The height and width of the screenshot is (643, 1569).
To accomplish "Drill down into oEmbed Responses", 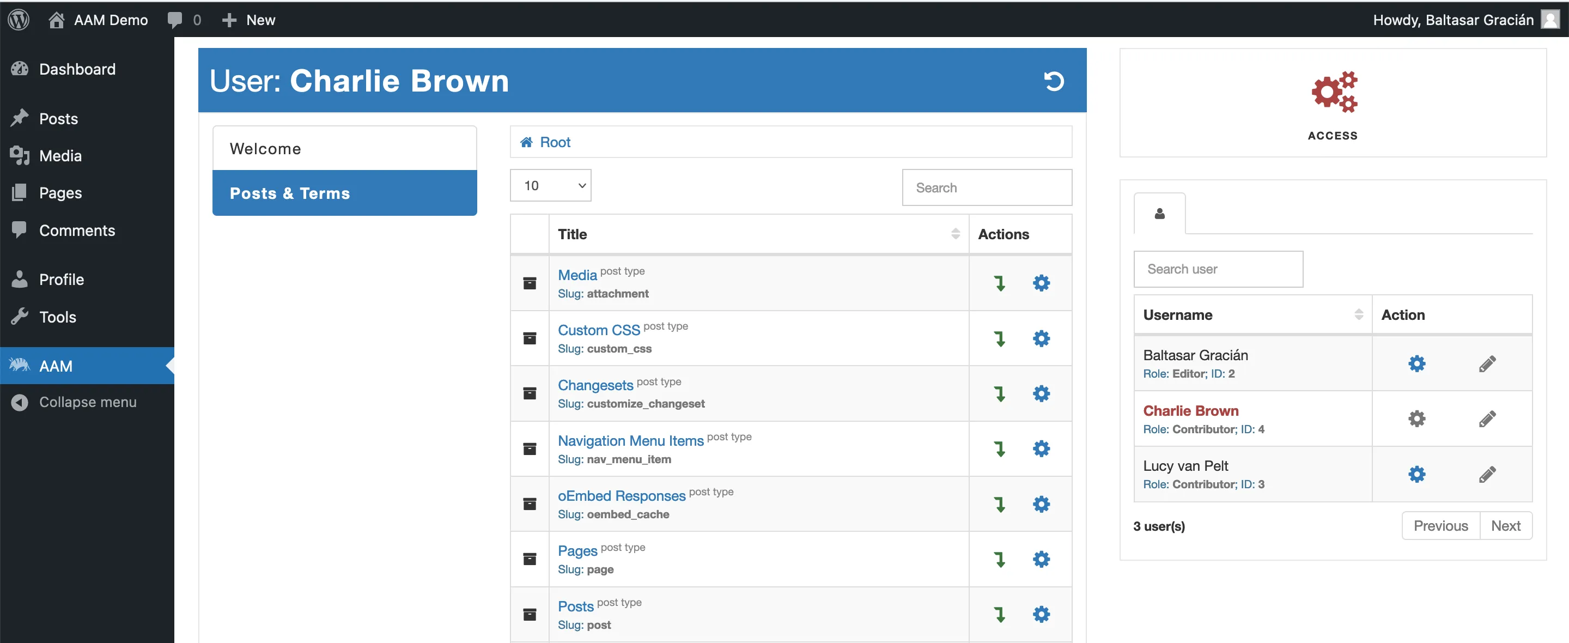I will click(1000, 505).
